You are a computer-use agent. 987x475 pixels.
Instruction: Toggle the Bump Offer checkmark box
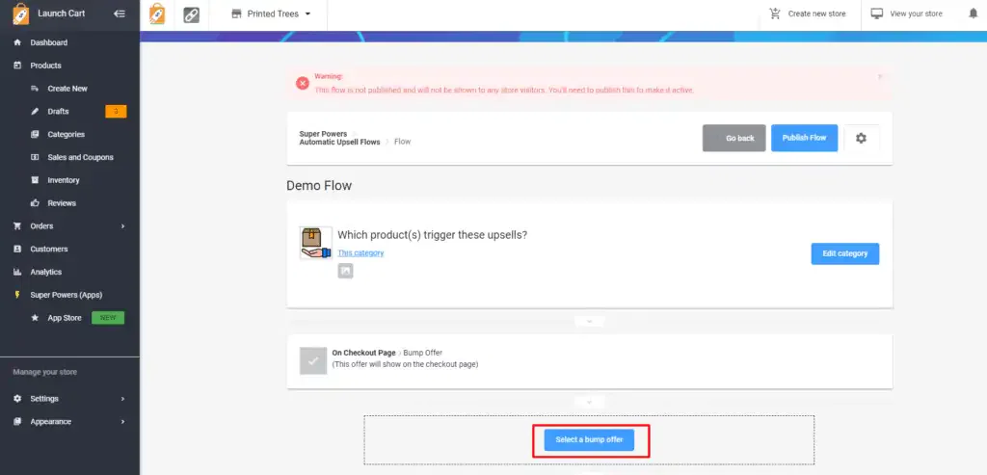(x=313, y=361)
